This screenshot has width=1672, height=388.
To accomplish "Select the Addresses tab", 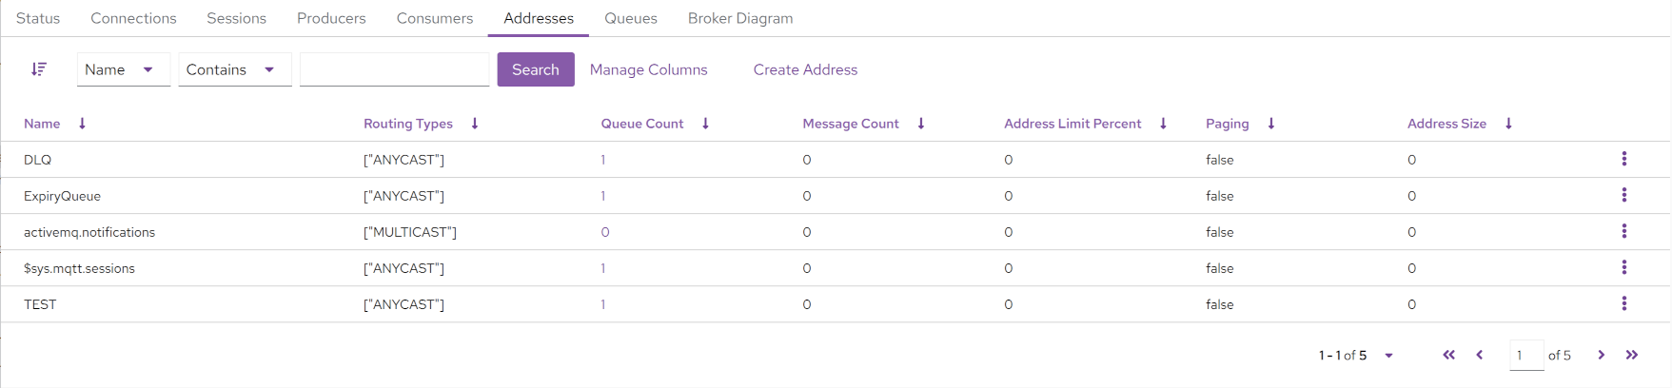I will pos(539,18).
